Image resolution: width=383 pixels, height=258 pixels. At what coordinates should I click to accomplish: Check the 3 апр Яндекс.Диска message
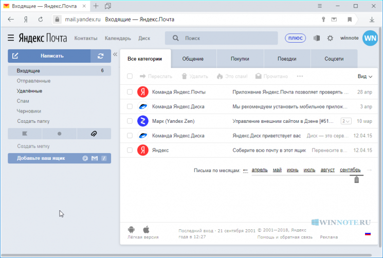[x=130, y=106]
